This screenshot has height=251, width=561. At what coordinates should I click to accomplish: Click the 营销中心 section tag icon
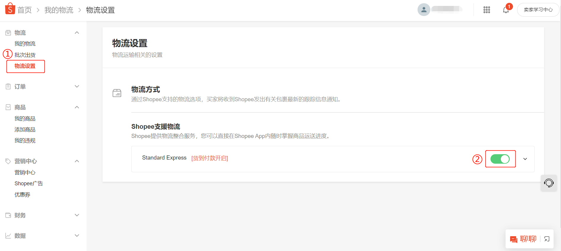8,161
